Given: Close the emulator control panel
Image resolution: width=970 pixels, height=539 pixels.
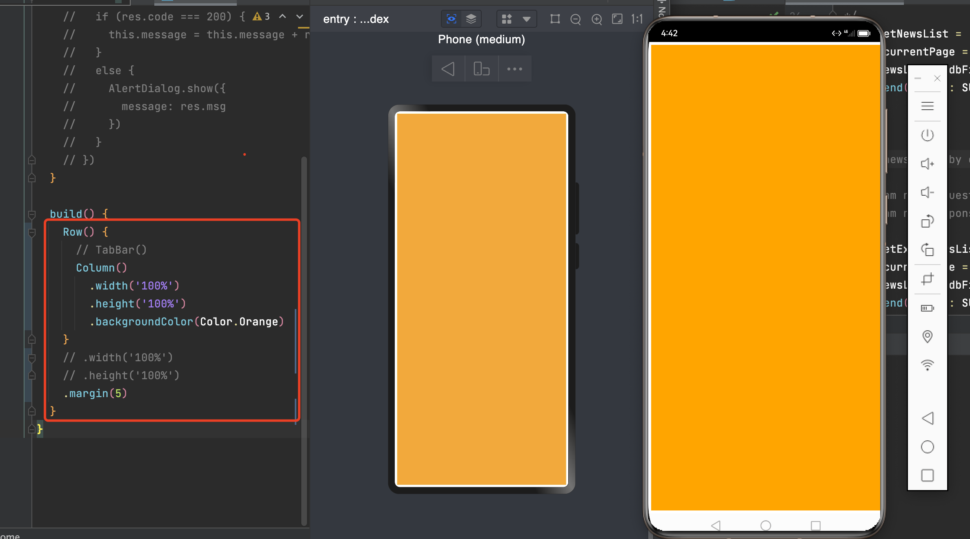Looking at the screenshot, I should click(937, 78).
